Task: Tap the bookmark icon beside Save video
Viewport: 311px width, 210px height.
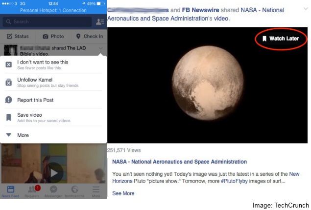Action: coord(8,118)
